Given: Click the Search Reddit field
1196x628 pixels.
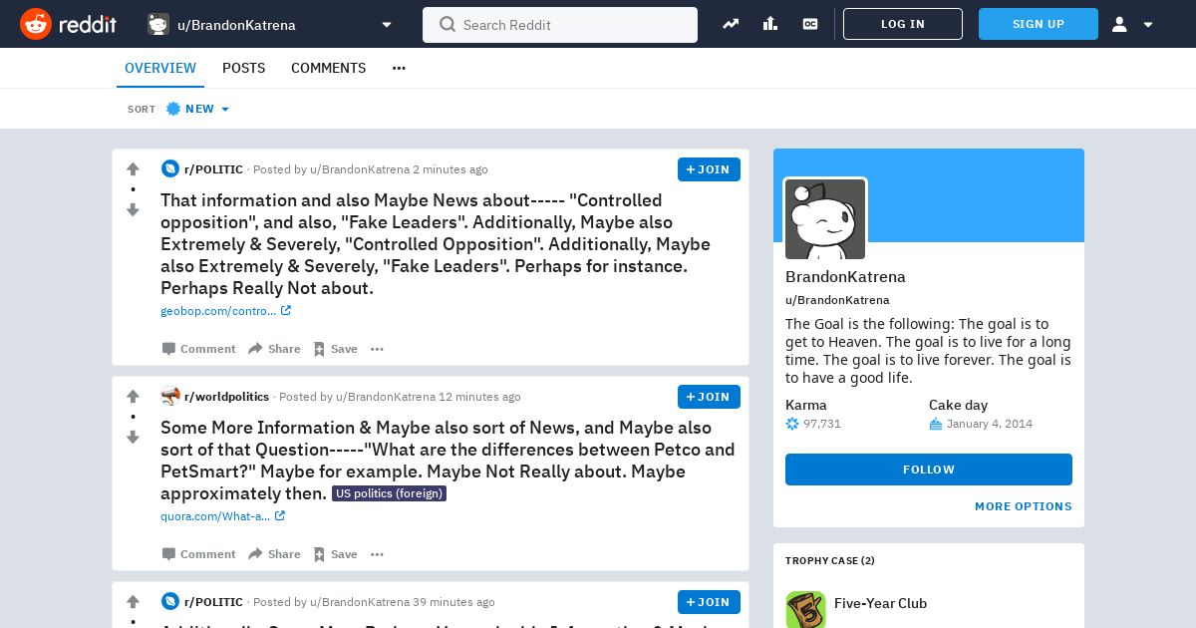Looking at the screenshot, I should (560, 25).
